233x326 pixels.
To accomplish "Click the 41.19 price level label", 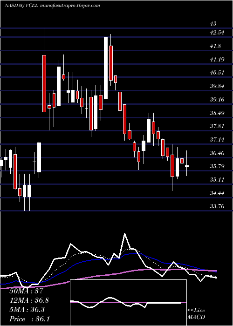I will coord(217,60).
